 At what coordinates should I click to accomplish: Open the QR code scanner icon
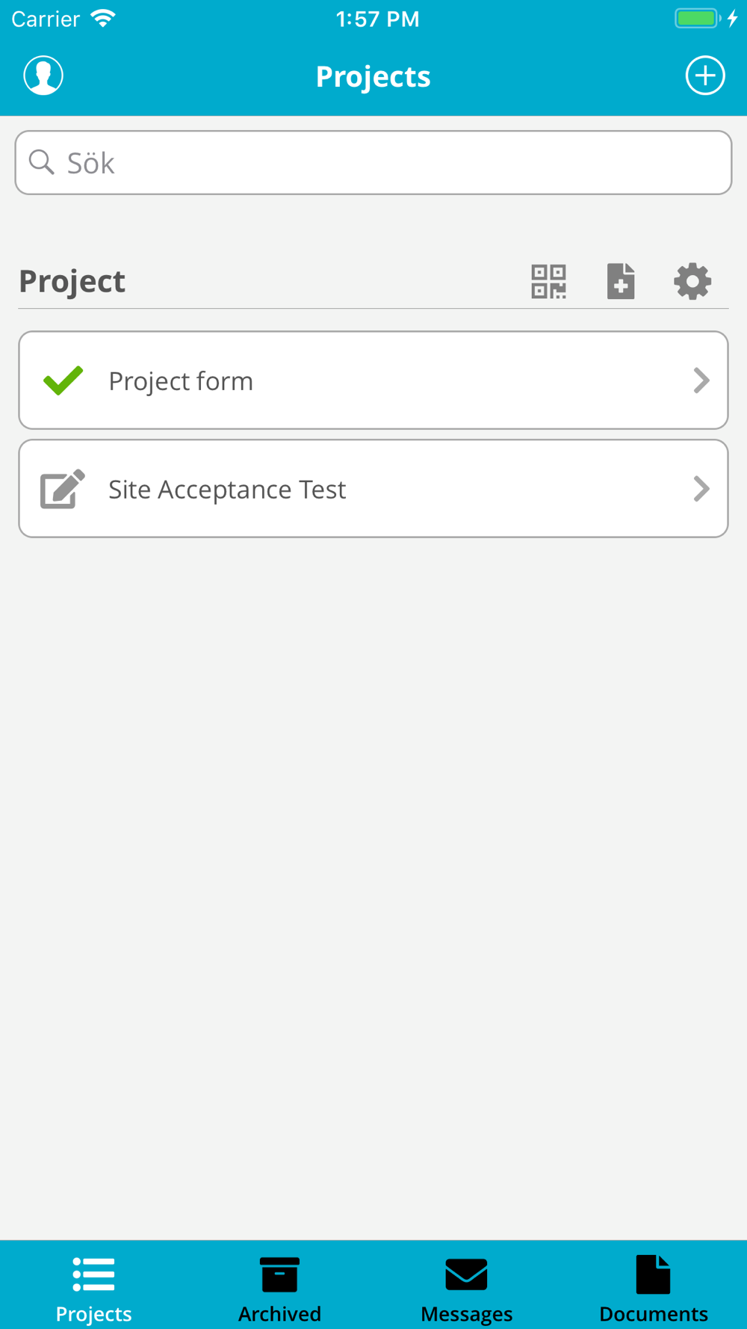[x=548, y=282]
